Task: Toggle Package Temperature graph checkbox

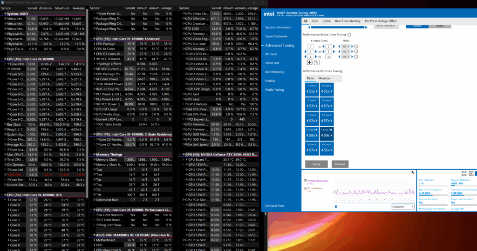Action: click(305, 181)
